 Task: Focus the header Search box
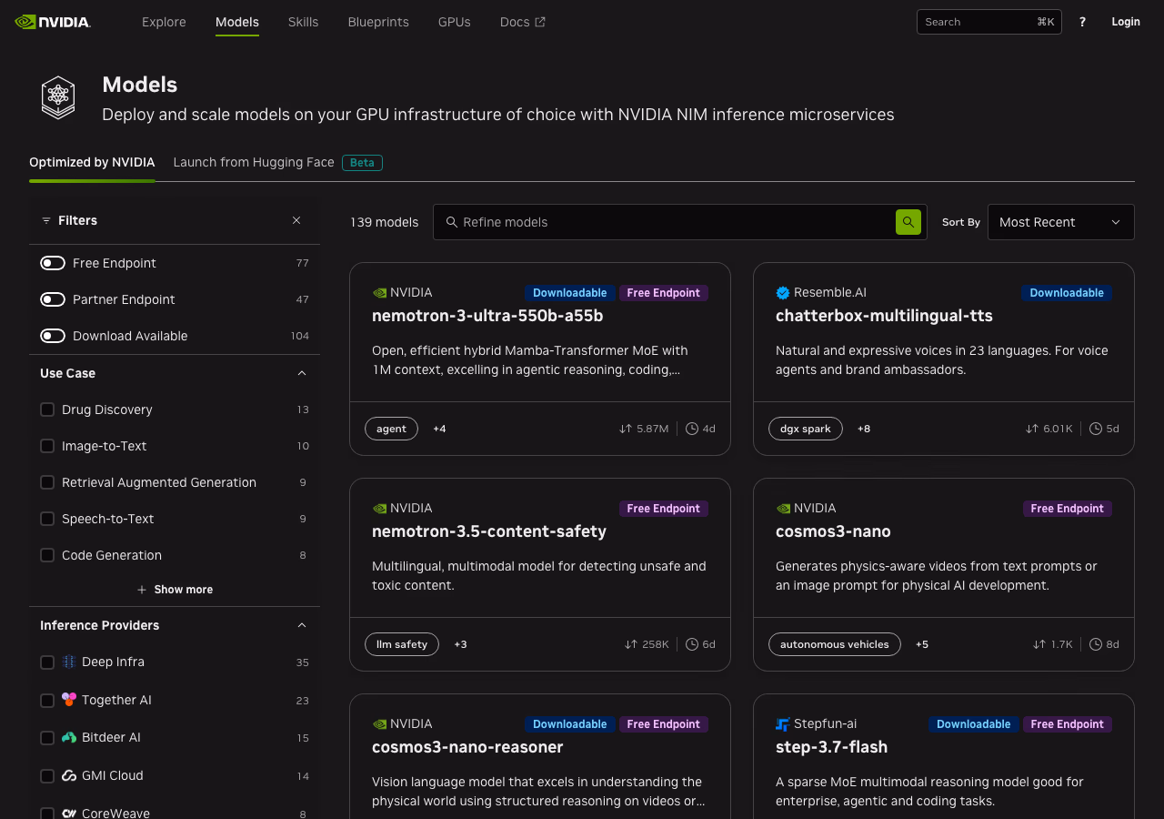pos(989,22)
